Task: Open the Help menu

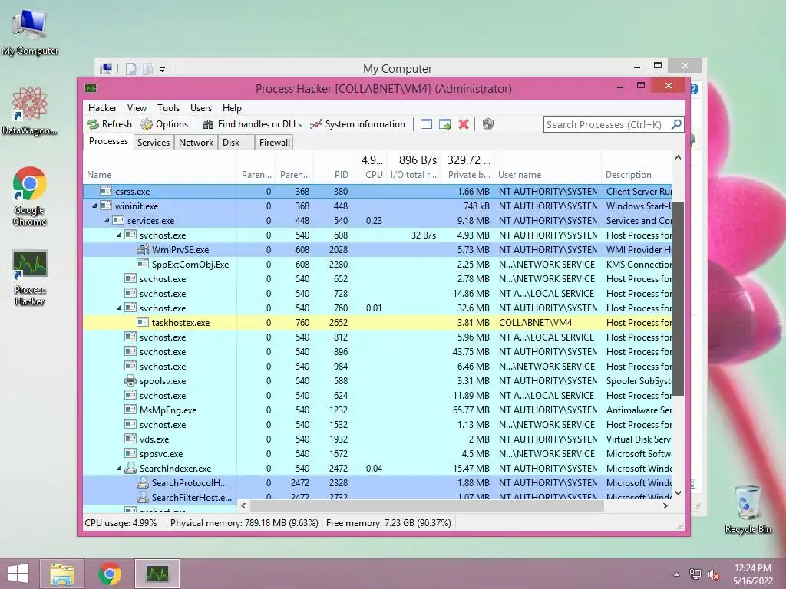Action: [232, 108]
